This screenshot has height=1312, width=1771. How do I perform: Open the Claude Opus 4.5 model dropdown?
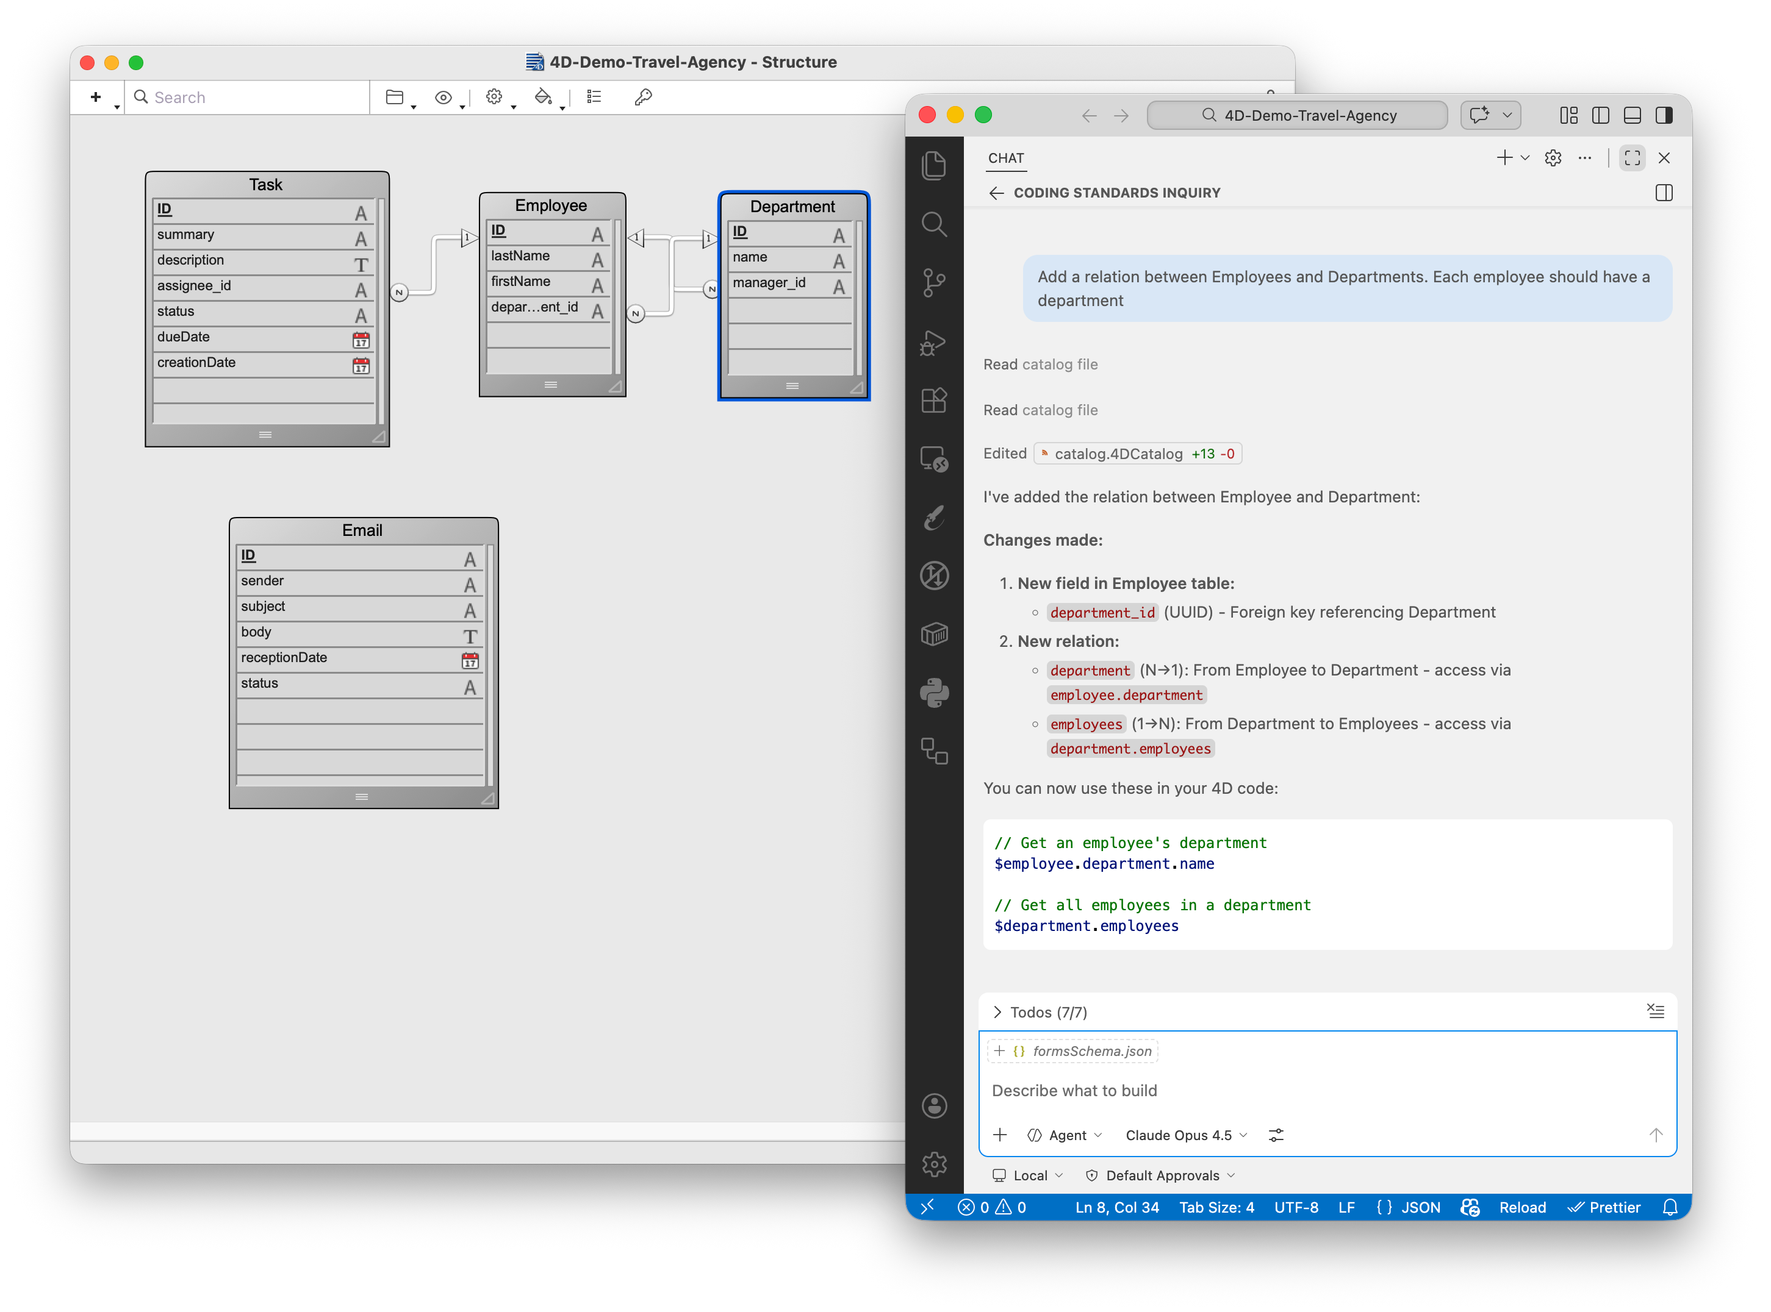click(1185, 1135)
